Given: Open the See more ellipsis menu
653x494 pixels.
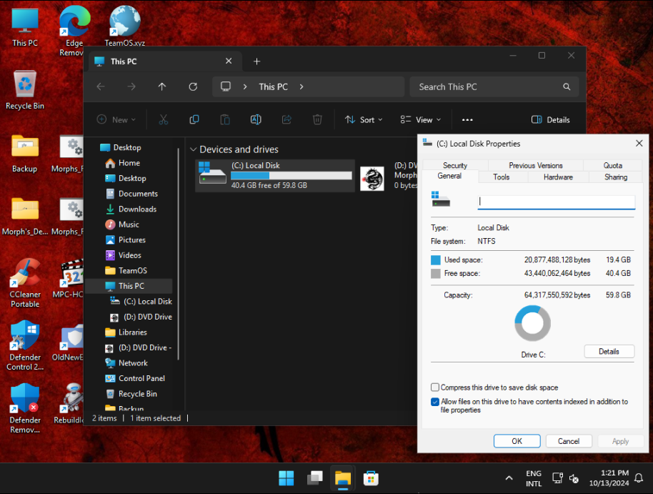Looking at the screenshot, I should 467,120.
